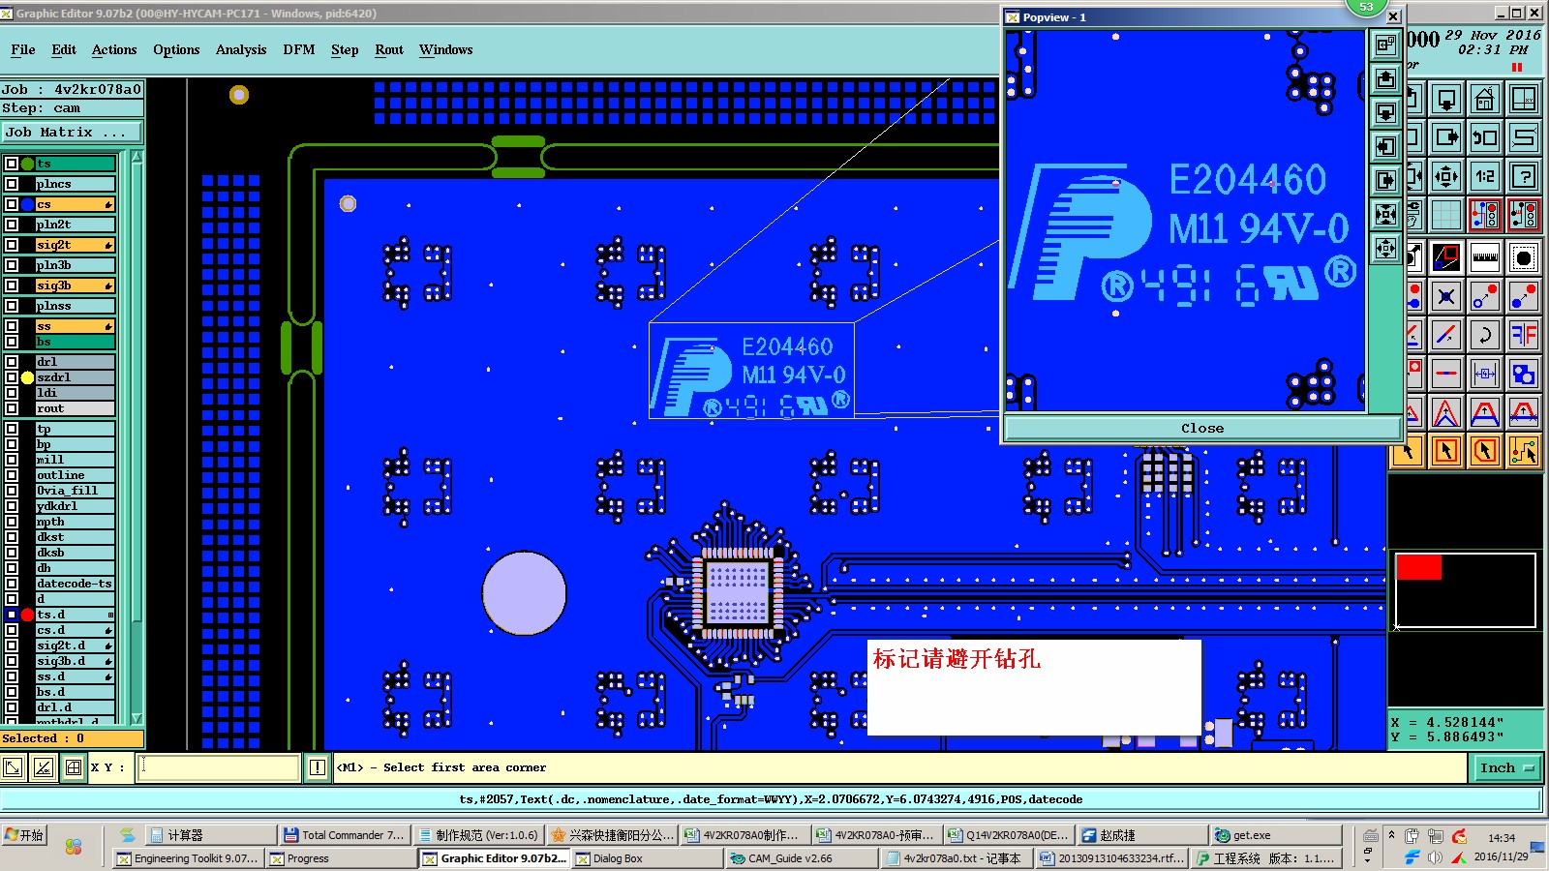Image resolution: width=1549 pixels, height=871 pixels.
Task: Click the Popview top overlapping-windows icon
Action: pos(1385,45)
